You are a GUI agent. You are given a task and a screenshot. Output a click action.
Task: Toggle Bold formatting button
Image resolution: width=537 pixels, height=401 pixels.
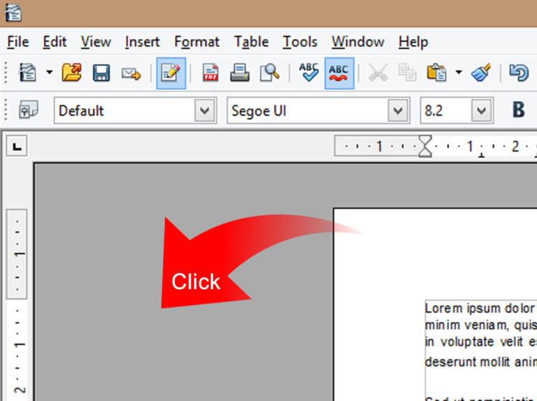[519, 110]
